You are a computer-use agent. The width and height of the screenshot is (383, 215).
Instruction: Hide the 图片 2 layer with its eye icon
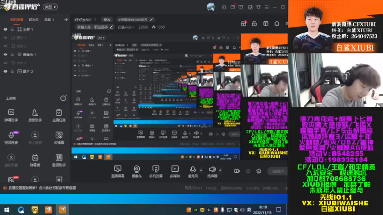click(x=5, y=71)
